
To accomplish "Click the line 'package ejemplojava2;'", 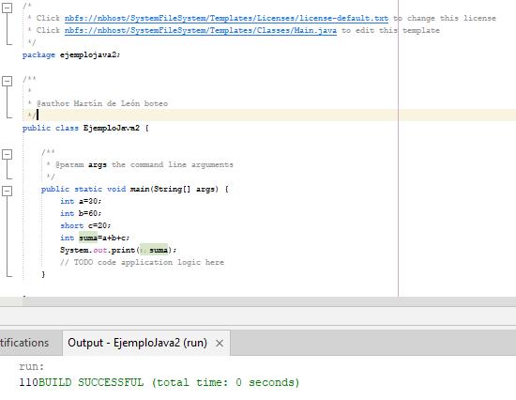I will 71,54.
